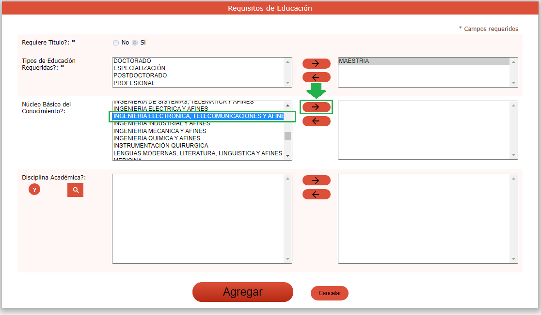Viewport: 541px width, 315px height.
Task: Add selected education type with right arrow
Action: (x=316, y=63)
